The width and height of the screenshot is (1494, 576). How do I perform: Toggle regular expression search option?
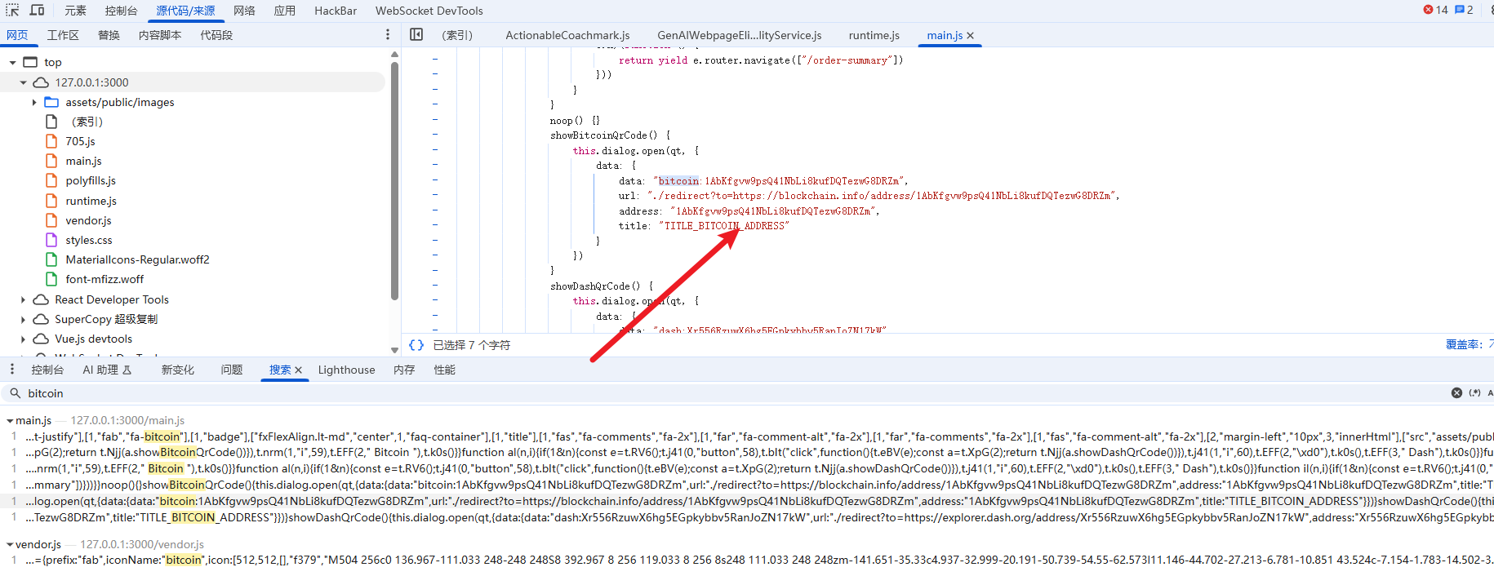pos(1474,392)
